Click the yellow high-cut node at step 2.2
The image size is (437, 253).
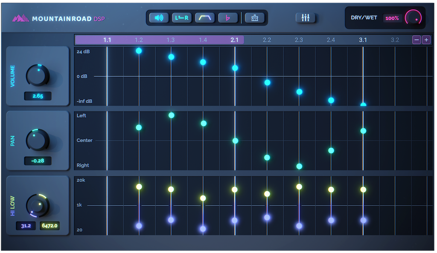(x=267, y=194)
